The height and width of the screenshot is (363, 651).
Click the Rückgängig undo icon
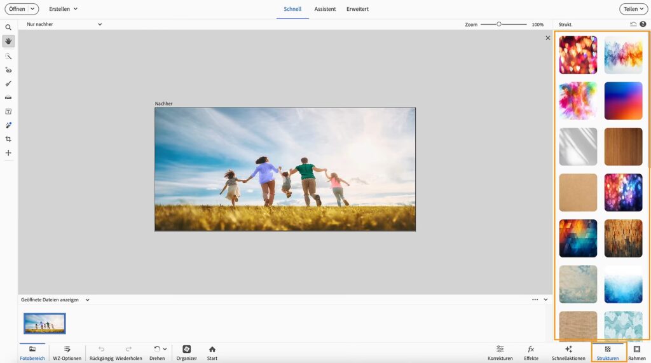pyautogui.click(x=101, y=349)
